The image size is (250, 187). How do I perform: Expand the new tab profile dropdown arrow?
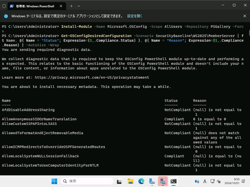(x=78, y=6)
